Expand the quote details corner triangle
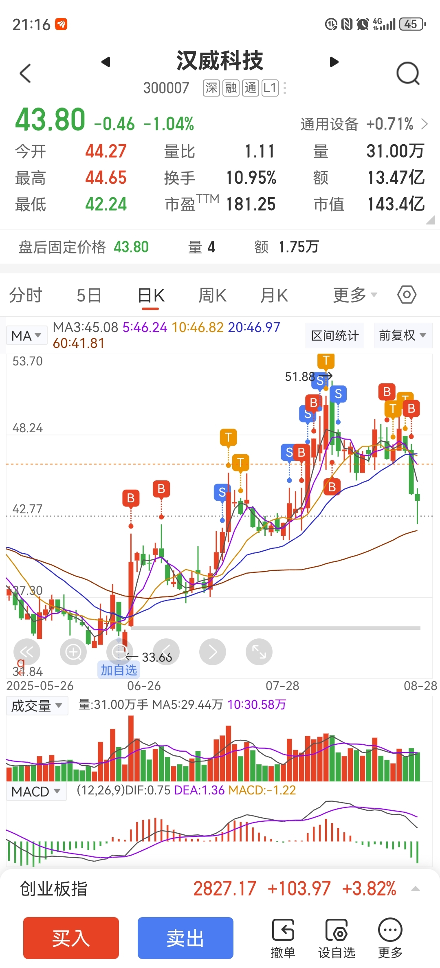The image size is (440, 968). point(430,220)
